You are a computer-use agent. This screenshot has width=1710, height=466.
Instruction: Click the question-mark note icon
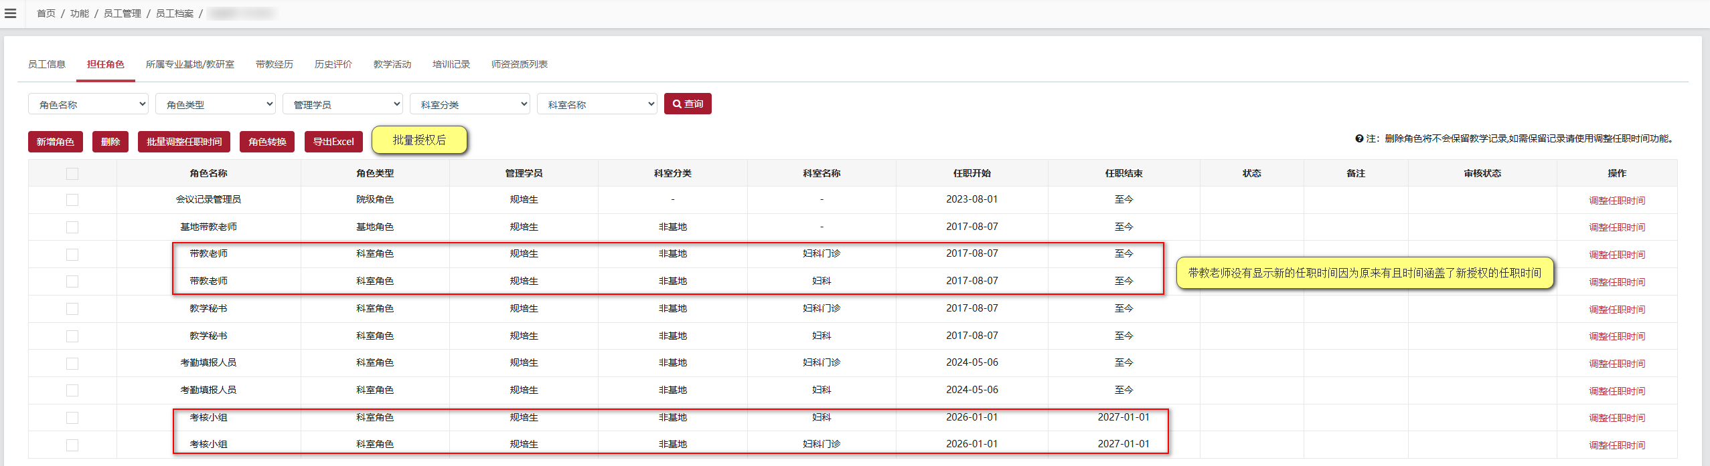(1359, 139)
